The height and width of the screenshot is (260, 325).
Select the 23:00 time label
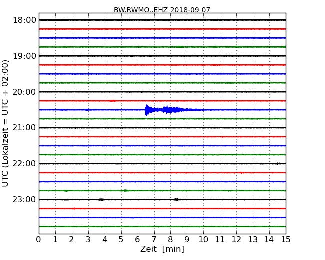pyautogui.click(x=24, y=199)
